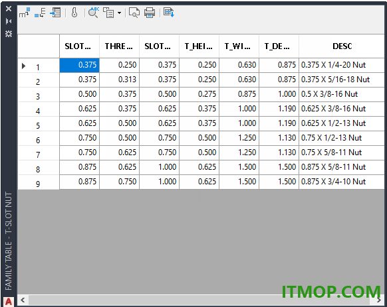Click the 1.500 T_WI cell in row 8

(x=239, y=167)
